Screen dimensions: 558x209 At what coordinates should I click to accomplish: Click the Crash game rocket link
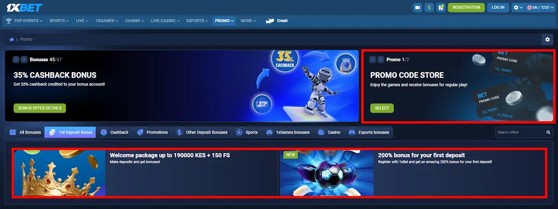point(277,21)
